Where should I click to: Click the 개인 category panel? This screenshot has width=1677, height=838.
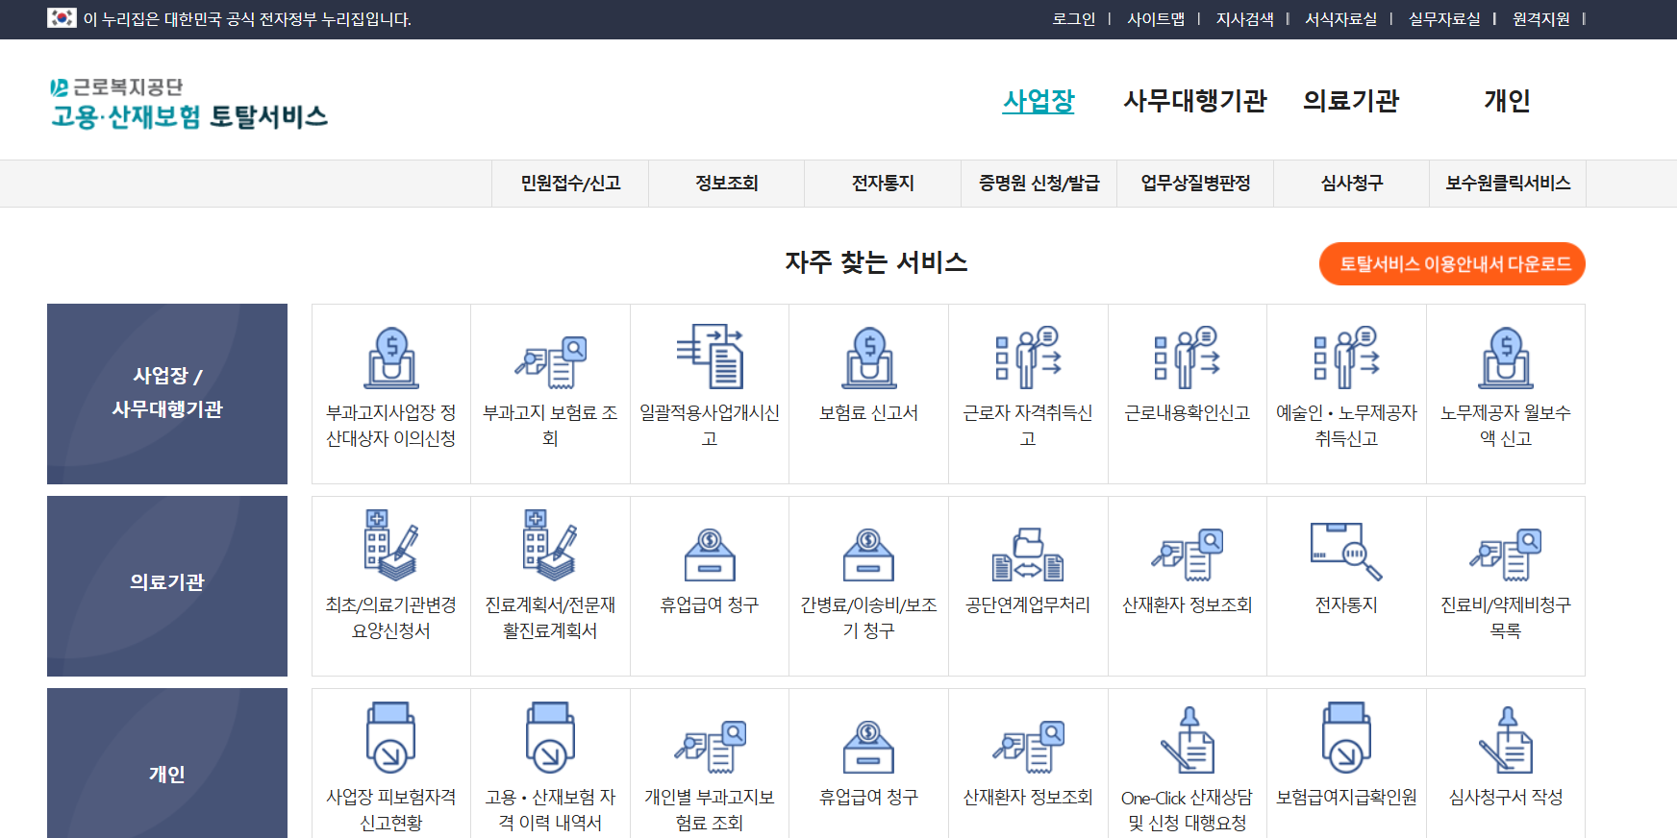(x=167, y=763)
